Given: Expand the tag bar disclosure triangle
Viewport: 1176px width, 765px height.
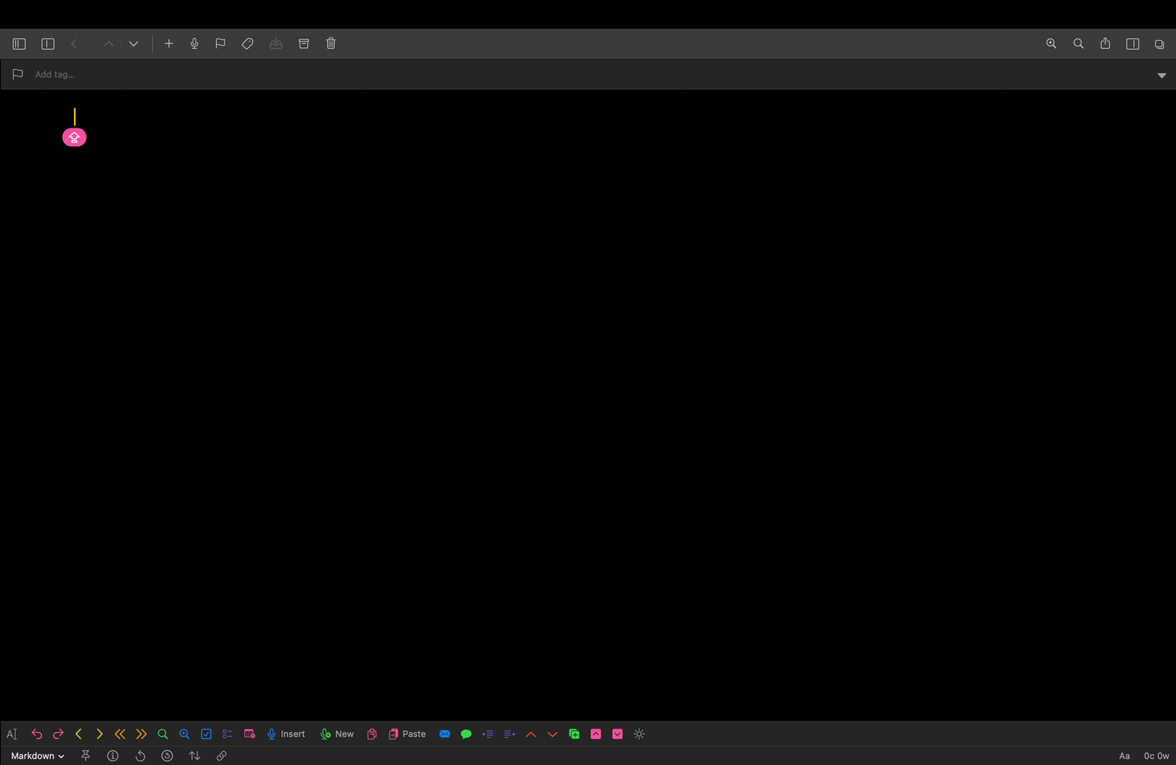Looking at the screenshot, I should [x=1162, y=75].
